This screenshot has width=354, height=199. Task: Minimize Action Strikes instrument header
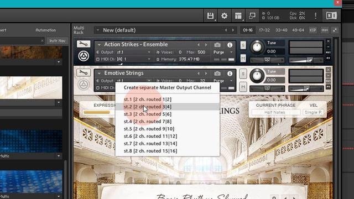(x=328, y=46)
